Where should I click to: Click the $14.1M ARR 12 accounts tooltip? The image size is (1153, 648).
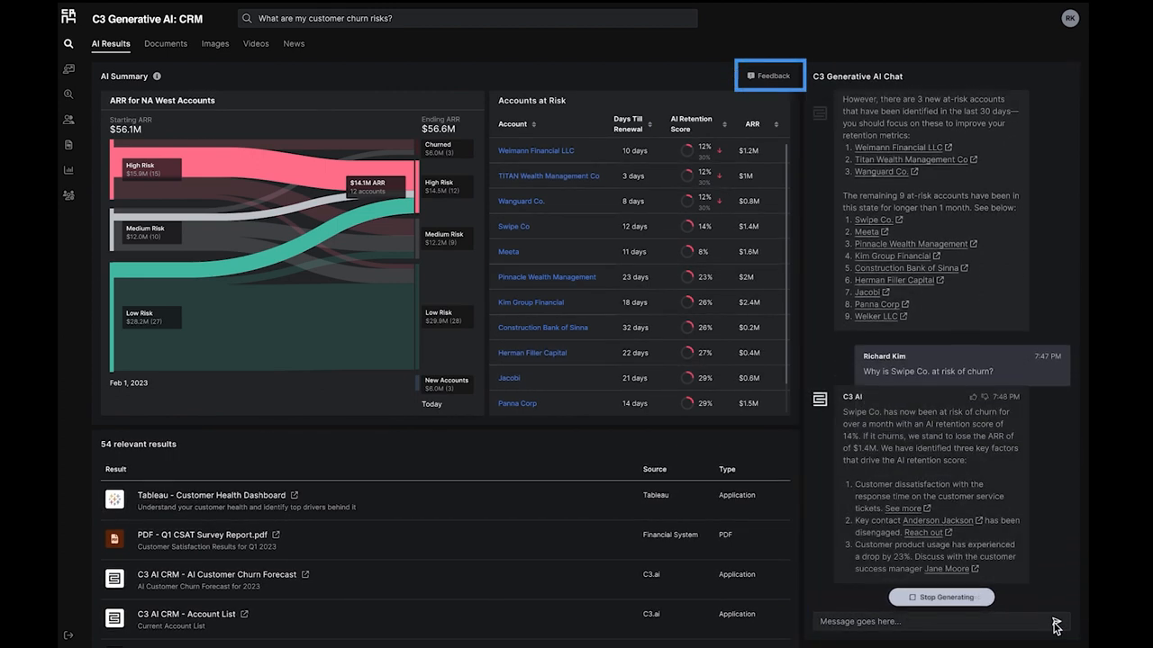point(375,187)
